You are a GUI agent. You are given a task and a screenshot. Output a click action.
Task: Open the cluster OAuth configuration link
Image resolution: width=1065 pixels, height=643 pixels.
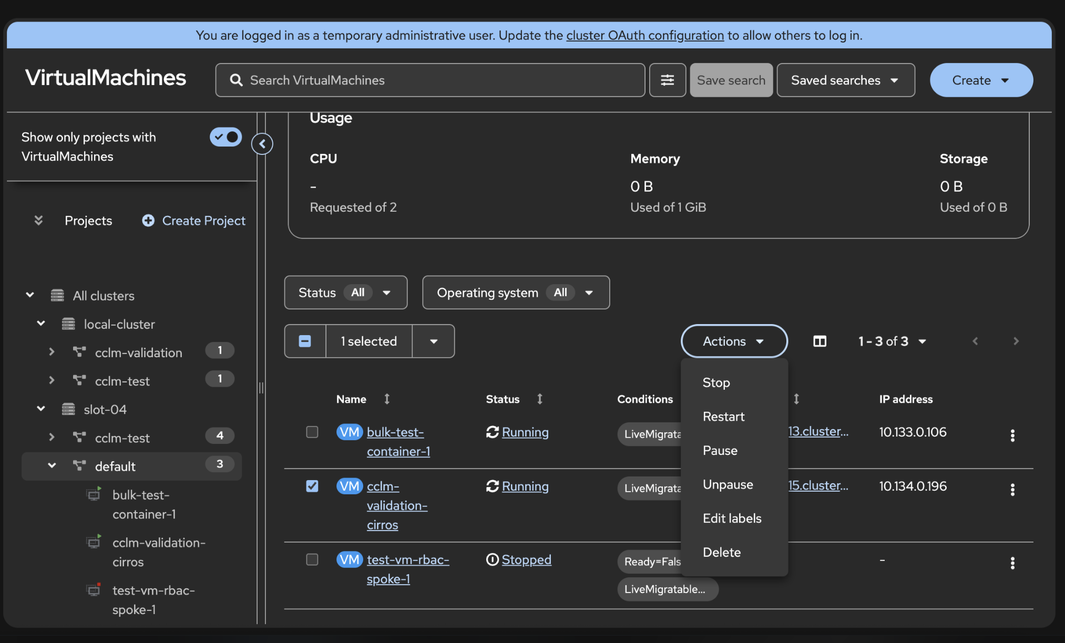(x=644, y=35)
